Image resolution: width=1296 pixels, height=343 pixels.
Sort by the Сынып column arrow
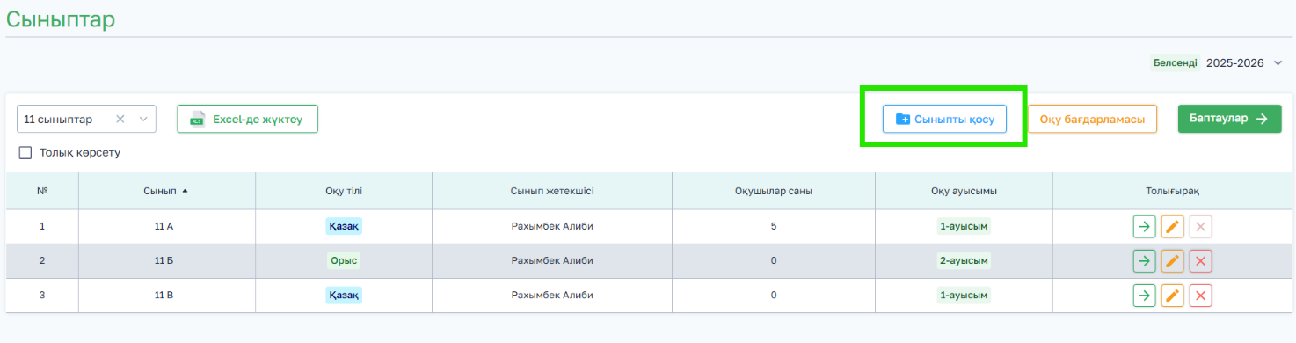point(186,191)
